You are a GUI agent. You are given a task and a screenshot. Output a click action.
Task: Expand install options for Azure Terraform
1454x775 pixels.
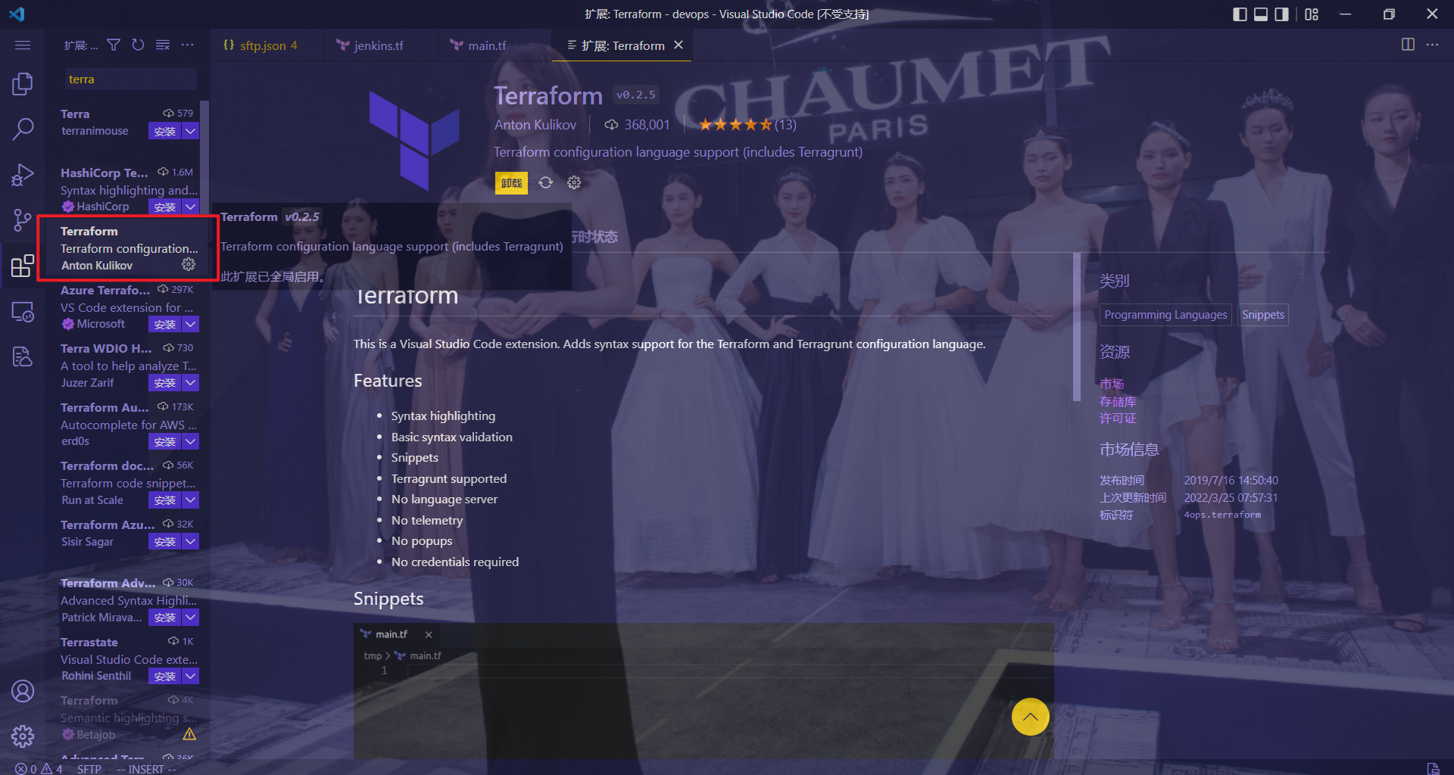[191, 324]
